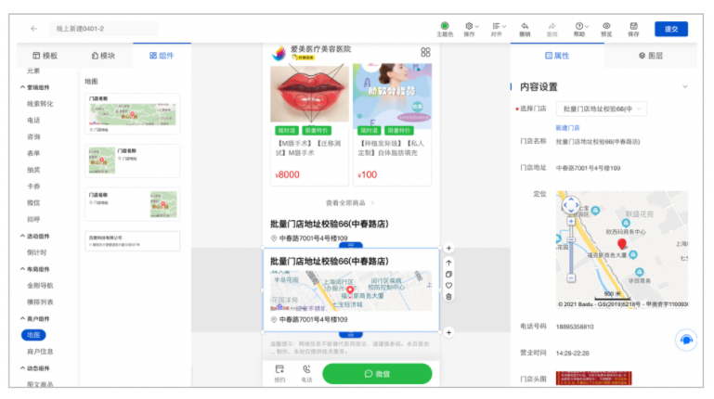Edit the page title 线上新建0401-2

[103, 29]
